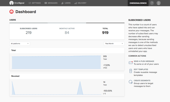
Task: Open the ONESIGNALDEMOS app switcher
Action: click(x=138, y=3)
